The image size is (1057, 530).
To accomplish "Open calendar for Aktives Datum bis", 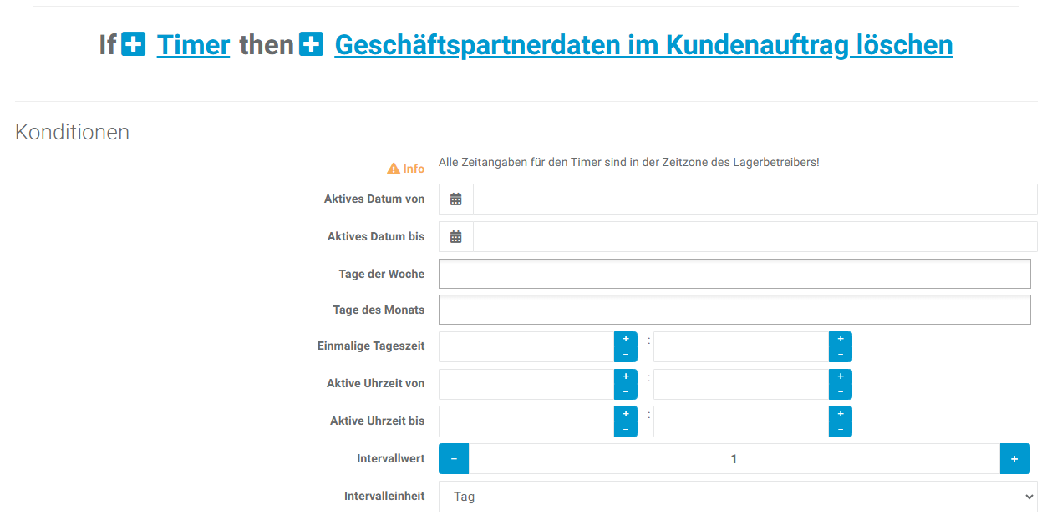I will (x=456, y=237).
